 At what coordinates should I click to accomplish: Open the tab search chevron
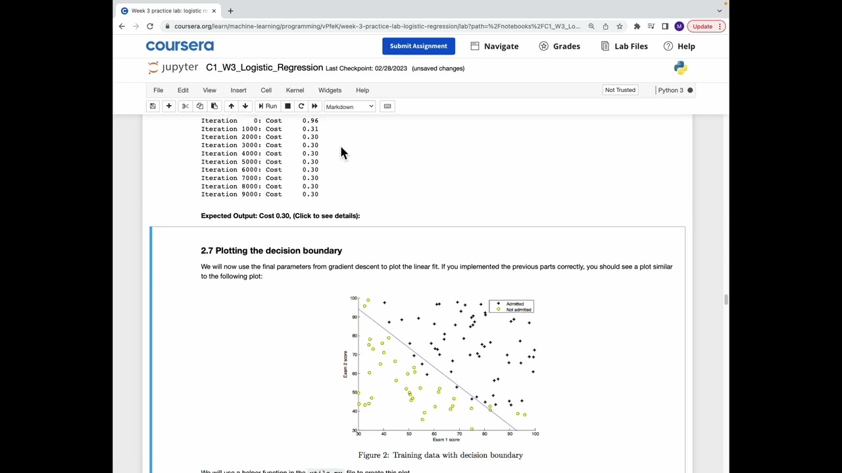[719, 11]
